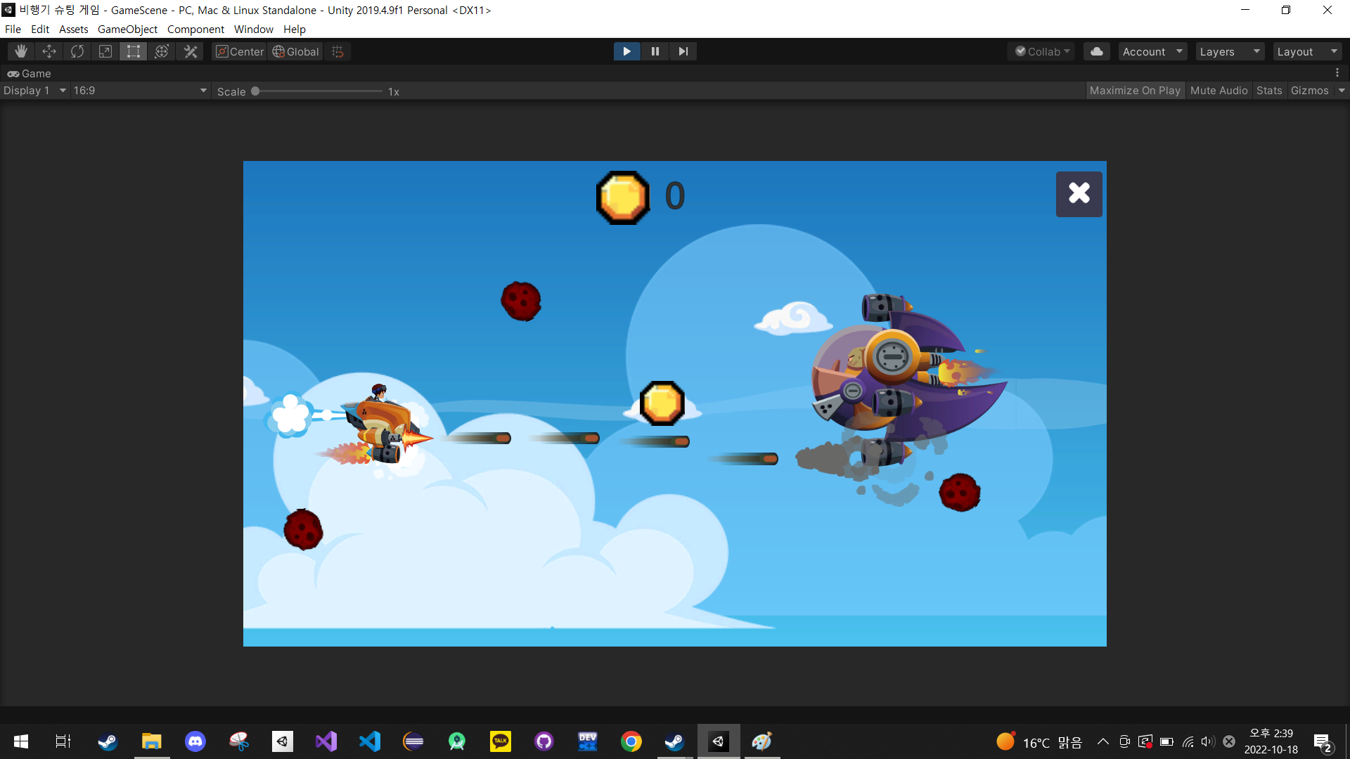The image size is (1350, 759).
Task: Pause the game with the pause button
Action: tap(655, 51)
